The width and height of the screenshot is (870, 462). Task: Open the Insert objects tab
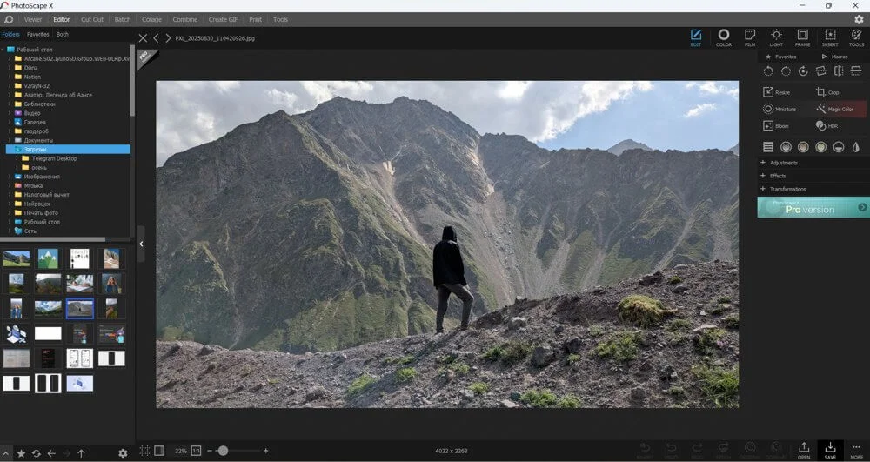tap(829, 37)
